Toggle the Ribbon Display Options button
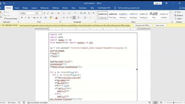The height and width of the screenshot is (104, 185). [166, 3]
